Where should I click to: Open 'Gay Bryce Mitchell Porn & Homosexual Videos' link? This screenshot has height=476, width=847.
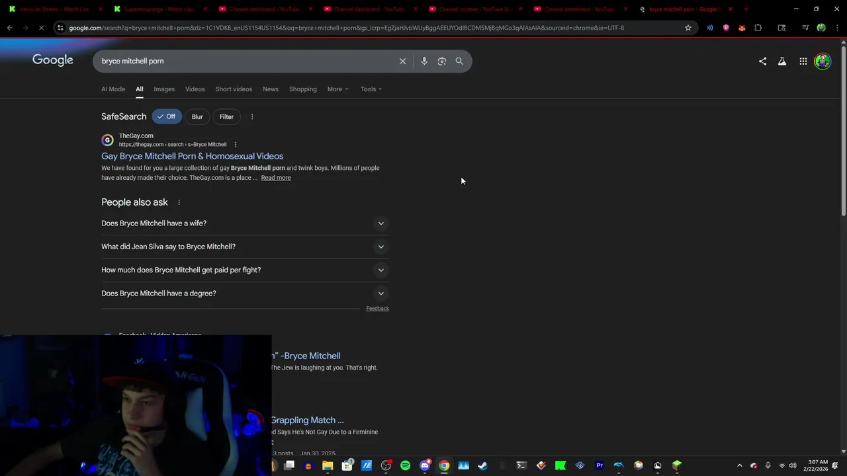(192, 156)
